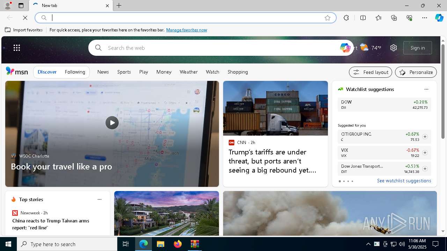
Task: Open the app launcher grid
Action: [17, 48]
